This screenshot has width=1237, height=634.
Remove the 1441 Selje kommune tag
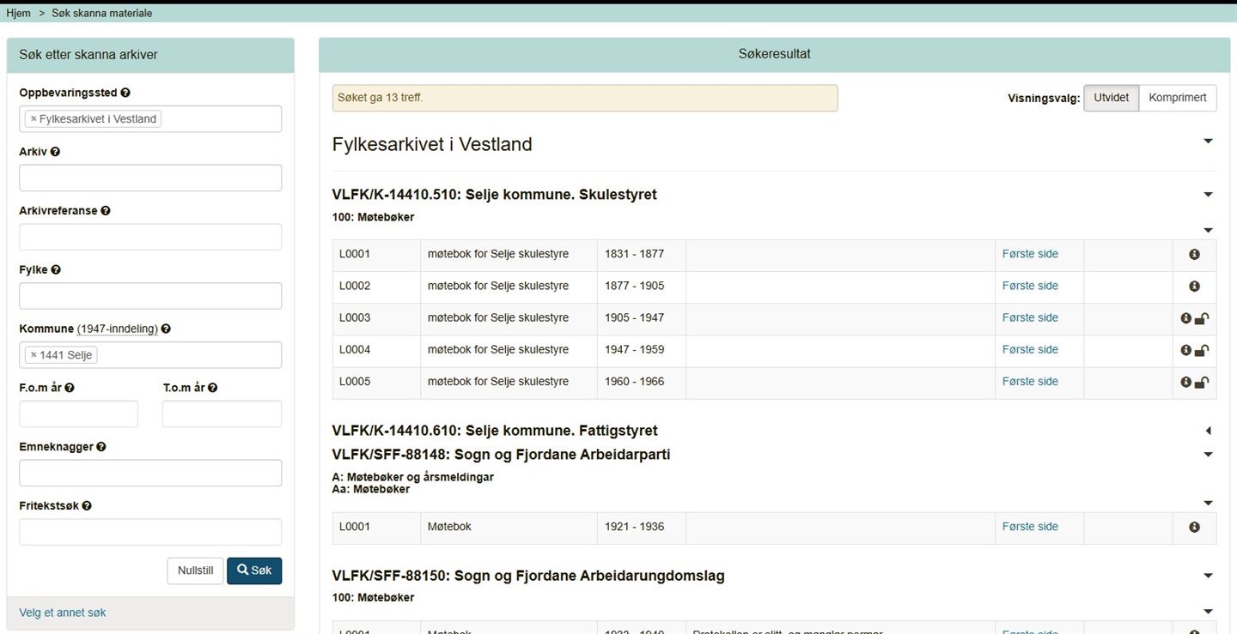pos(34,355)
